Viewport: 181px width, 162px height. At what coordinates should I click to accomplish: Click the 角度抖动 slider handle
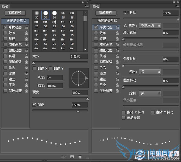pos(123,66)
